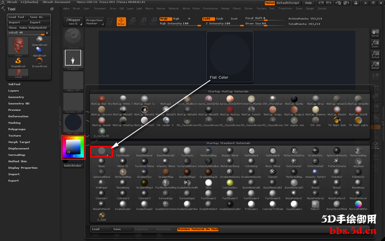Open the Morph Target section
This screenshot has height=241, width=385.
pos(19,142)
